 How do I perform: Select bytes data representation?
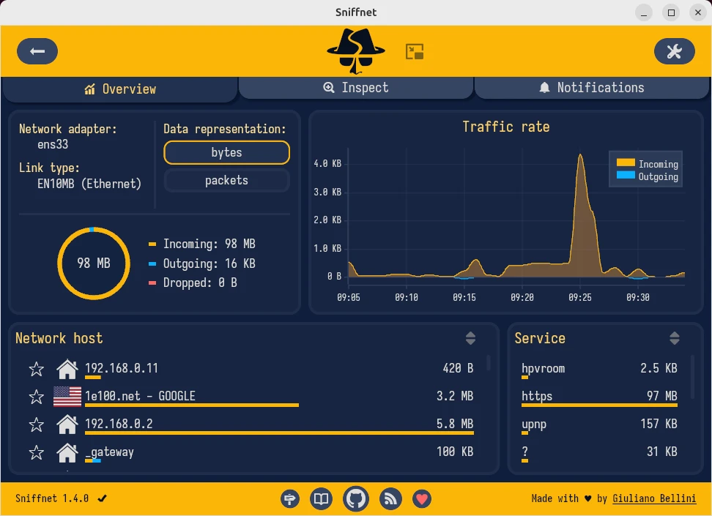pos(226,152)
